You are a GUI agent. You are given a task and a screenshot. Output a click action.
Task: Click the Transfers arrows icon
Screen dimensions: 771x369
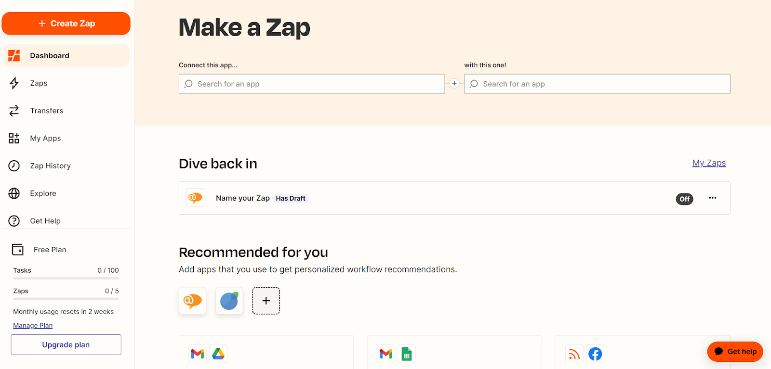tap(14, 111)
